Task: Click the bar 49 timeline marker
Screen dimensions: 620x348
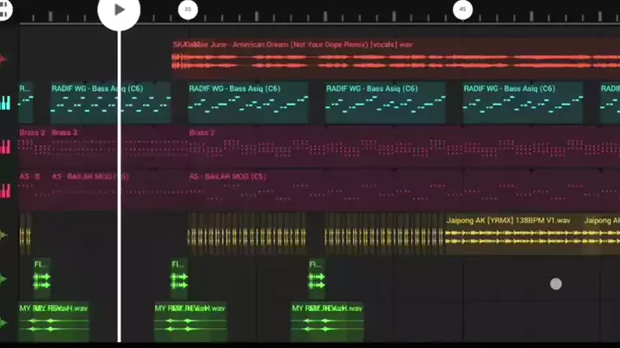Action: [462, 10]
